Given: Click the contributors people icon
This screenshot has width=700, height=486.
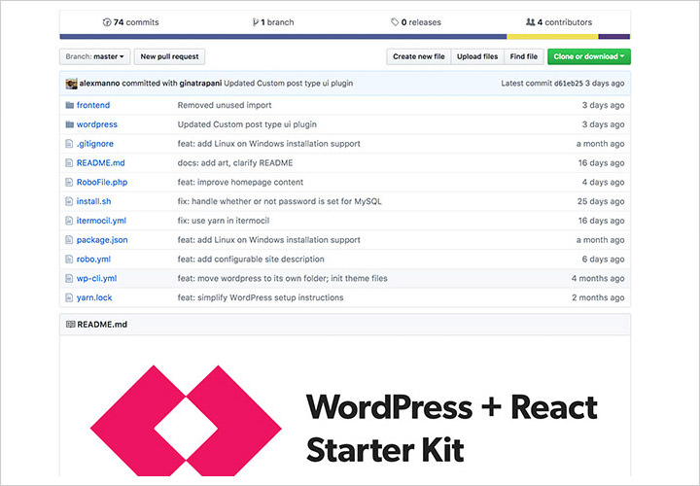Looking at the screenshot, I should pyautogui.click(x=530, y=21).
